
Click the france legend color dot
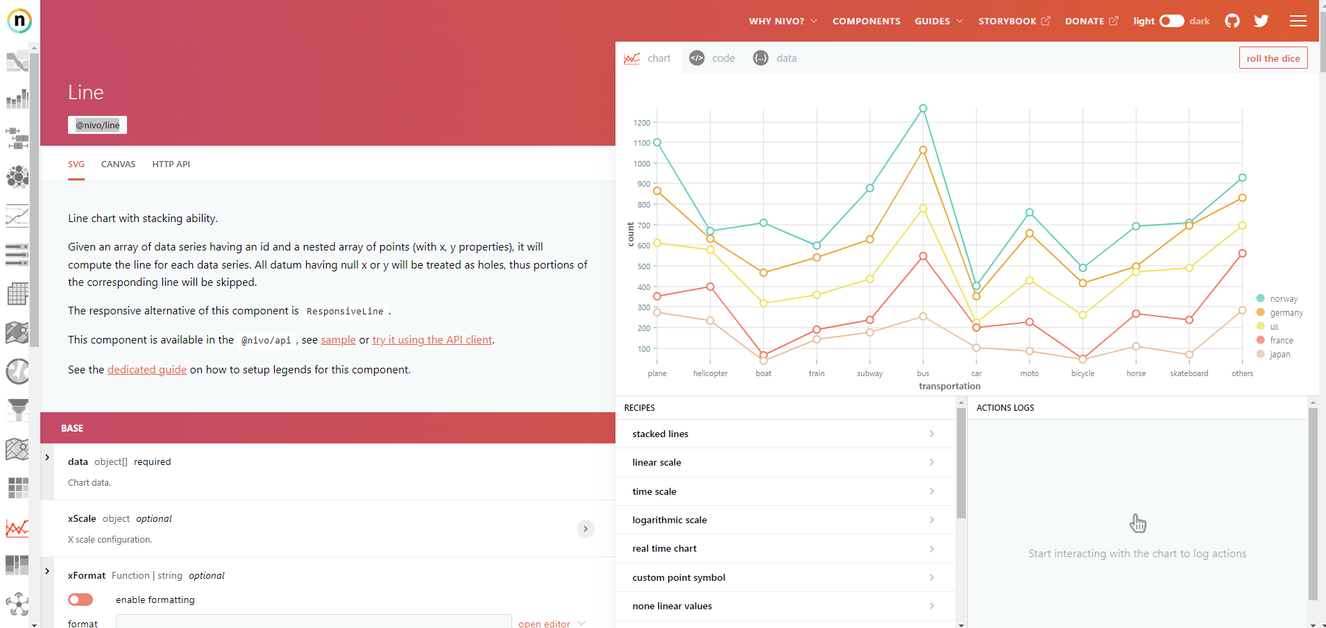tap(1261, 340)
